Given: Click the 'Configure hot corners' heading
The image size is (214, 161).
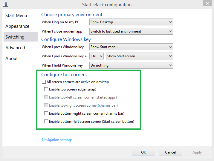Looking at the screenshot, I should coord(64,75).
